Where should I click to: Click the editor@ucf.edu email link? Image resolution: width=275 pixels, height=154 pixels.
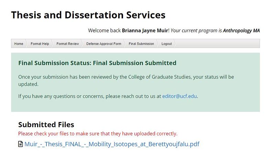[179, 96]
